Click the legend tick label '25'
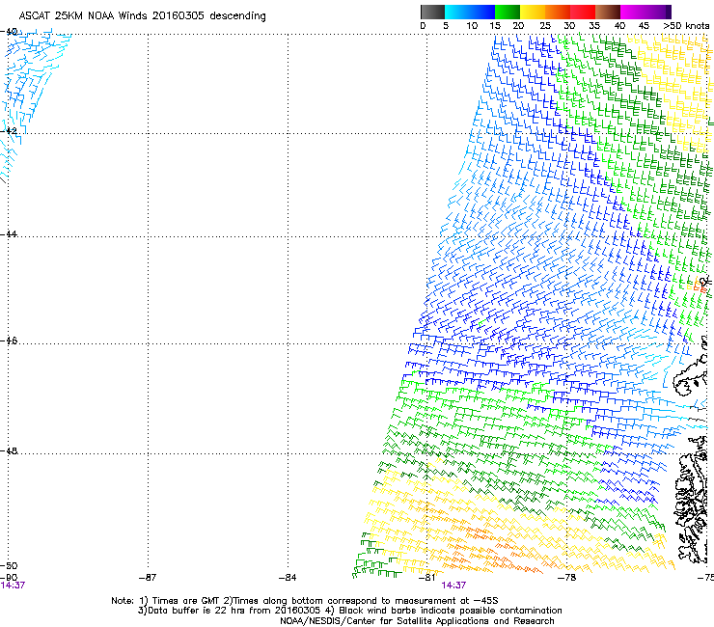 (545, 25)
